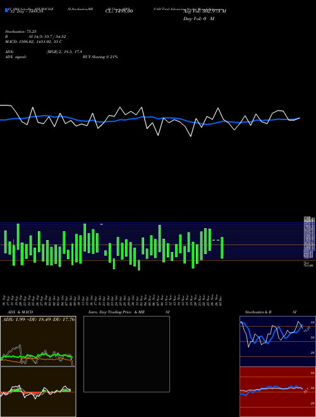This screenshot has height=417, width=316.
Task: Click the end of the blue moving average line
Action: coord(299,118)
